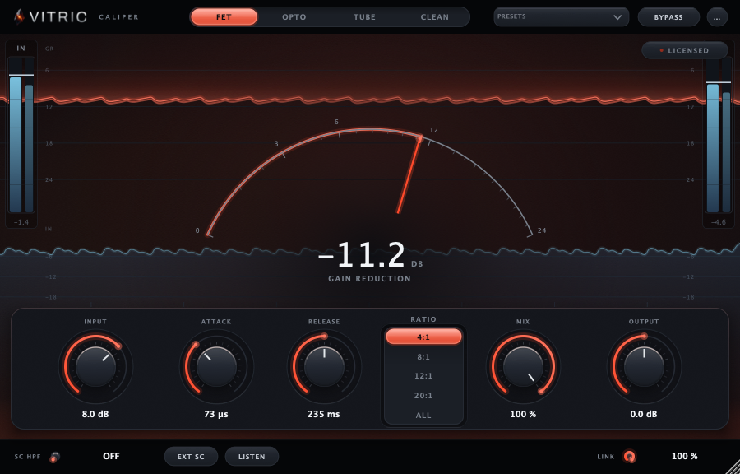Open the more options ellipsis menu
The image size is (740, 474).
point(717,17)
